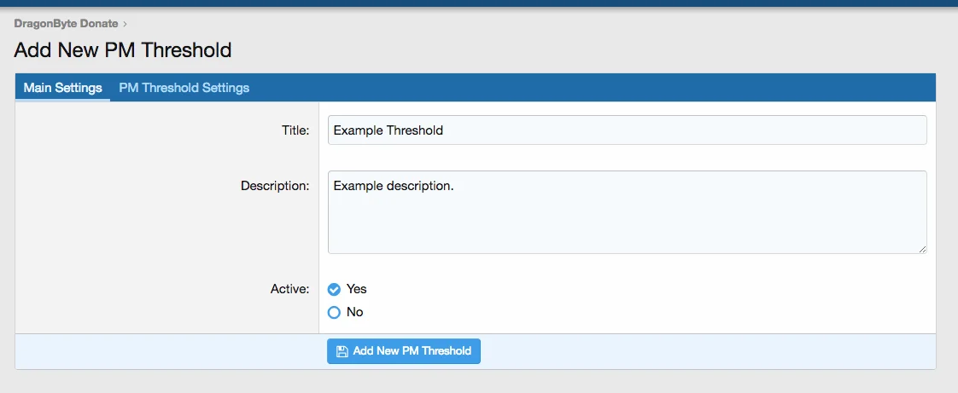Click the "Active:" field label
Viewport: 958px width, 393px height.
pos(289,289)
